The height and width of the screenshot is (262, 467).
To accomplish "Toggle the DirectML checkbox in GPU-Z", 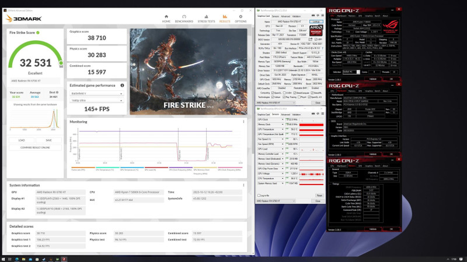I will [312, 93].
